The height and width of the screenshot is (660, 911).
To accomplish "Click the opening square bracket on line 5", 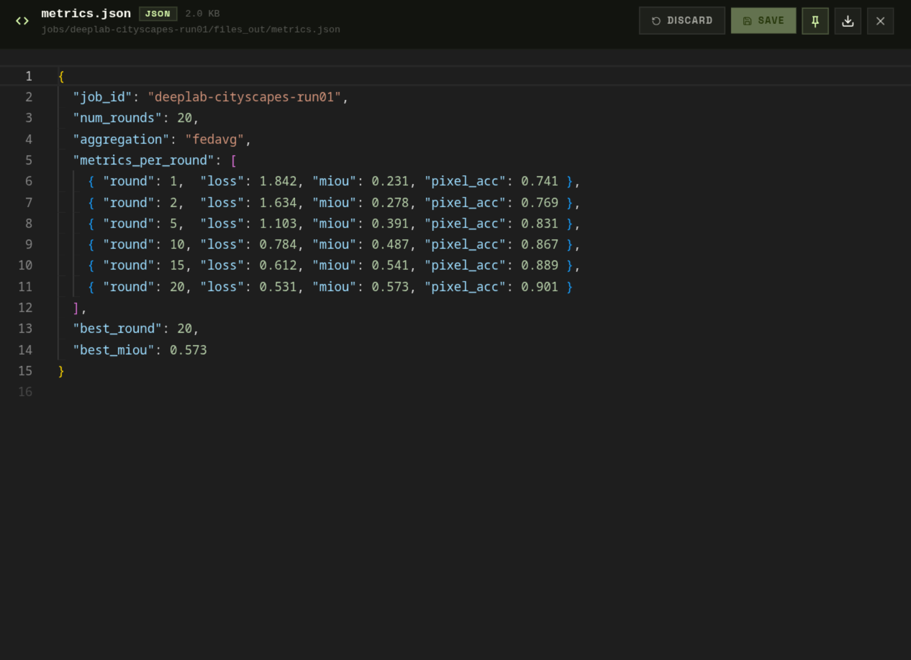I will pos(234,160).
